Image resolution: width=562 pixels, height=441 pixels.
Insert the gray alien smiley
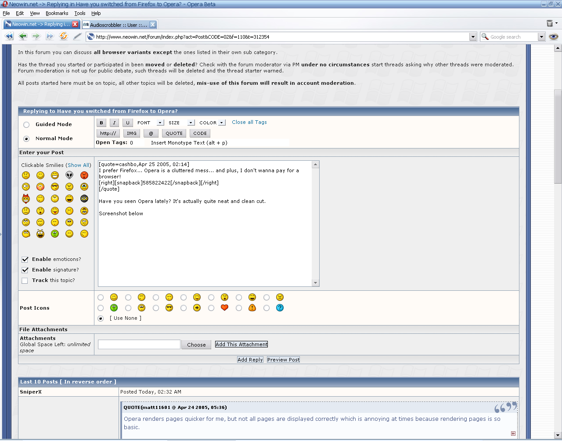click(69, 175)
